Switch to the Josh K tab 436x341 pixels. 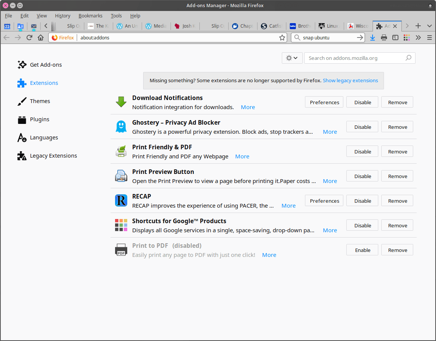tap(185, 26)
